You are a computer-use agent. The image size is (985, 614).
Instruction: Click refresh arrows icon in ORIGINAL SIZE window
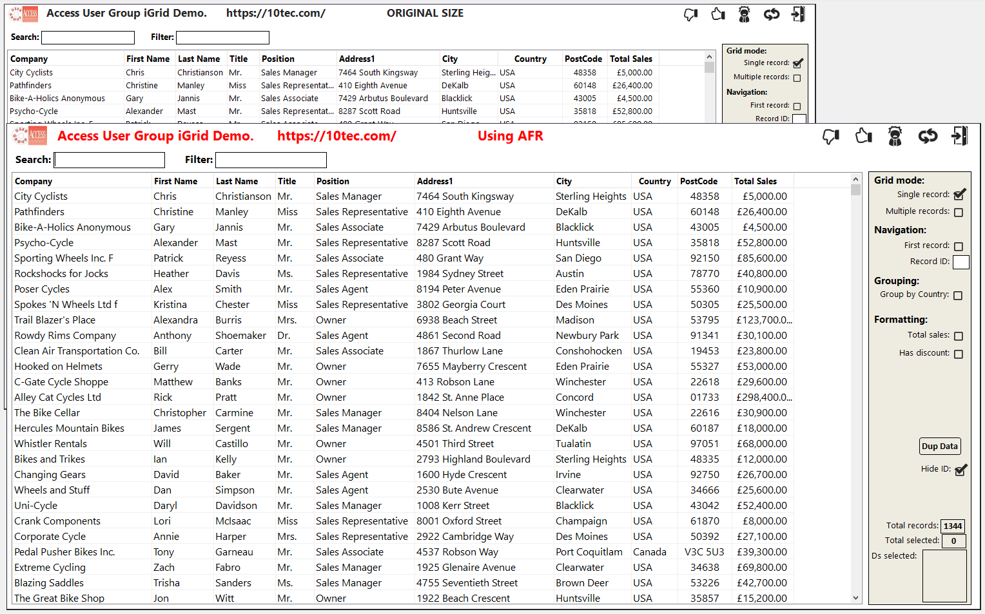[x=772, y=14]
